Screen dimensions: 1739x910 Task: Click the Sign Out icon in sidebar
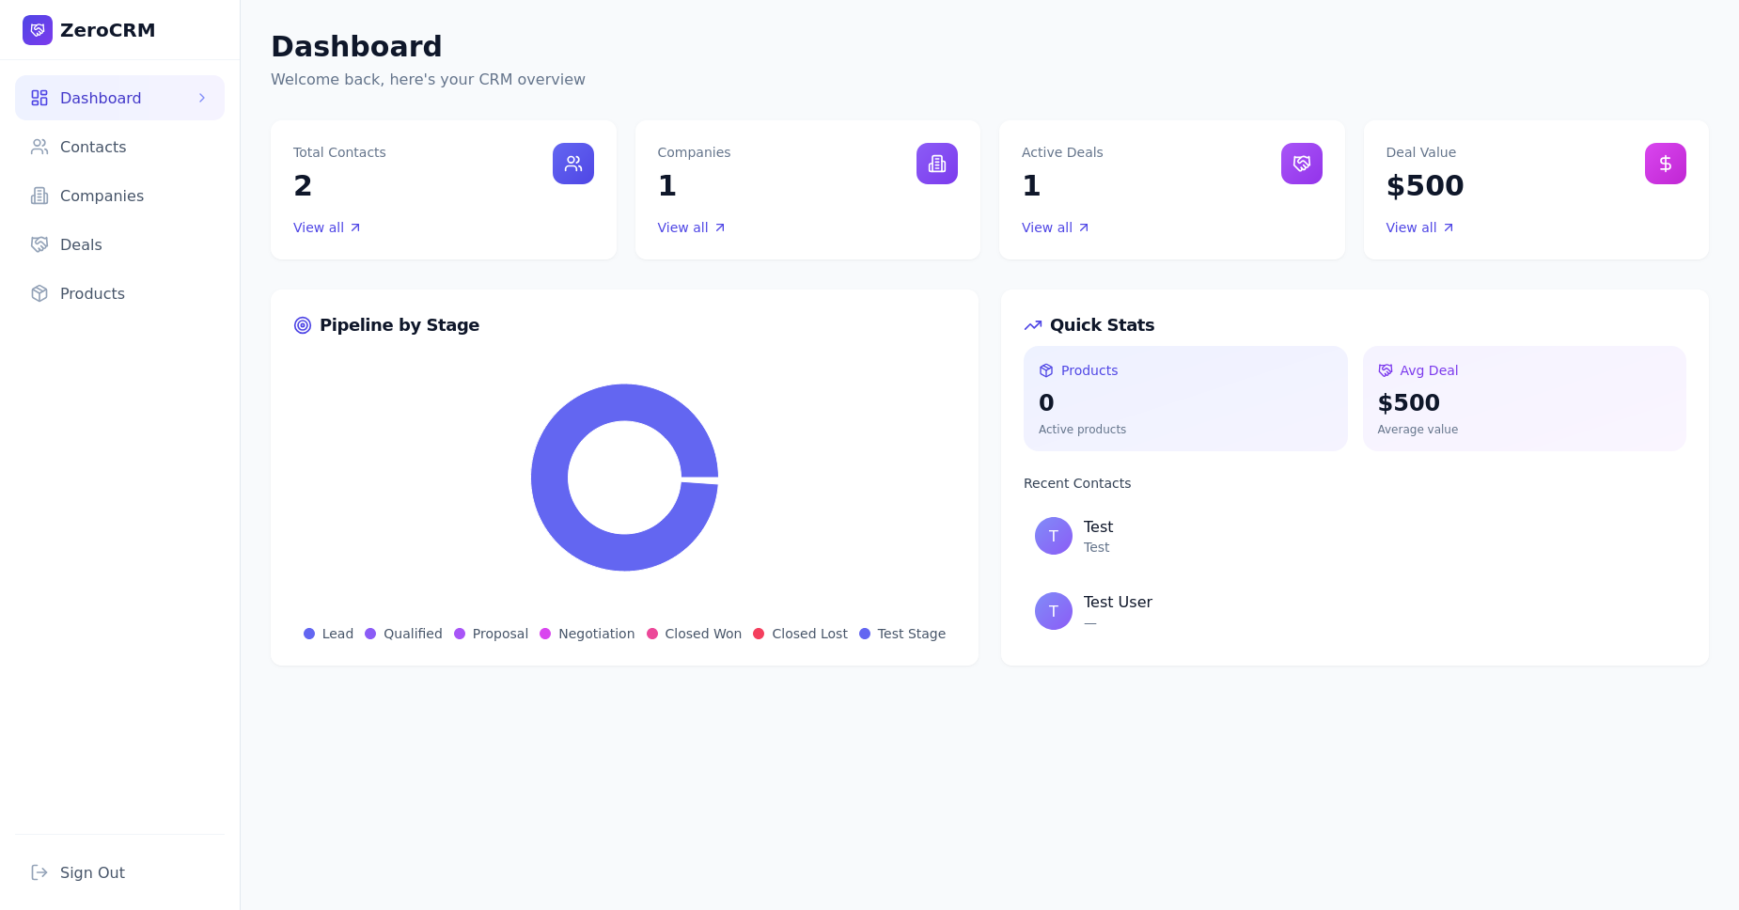pyautogui.click(x=39, y=872)
